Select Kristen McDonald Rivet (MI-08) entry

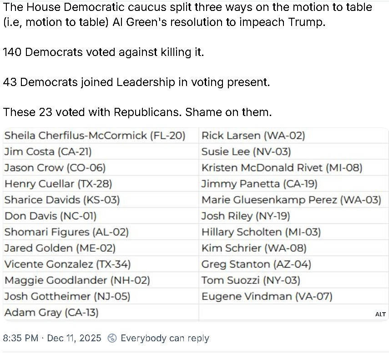282,168
